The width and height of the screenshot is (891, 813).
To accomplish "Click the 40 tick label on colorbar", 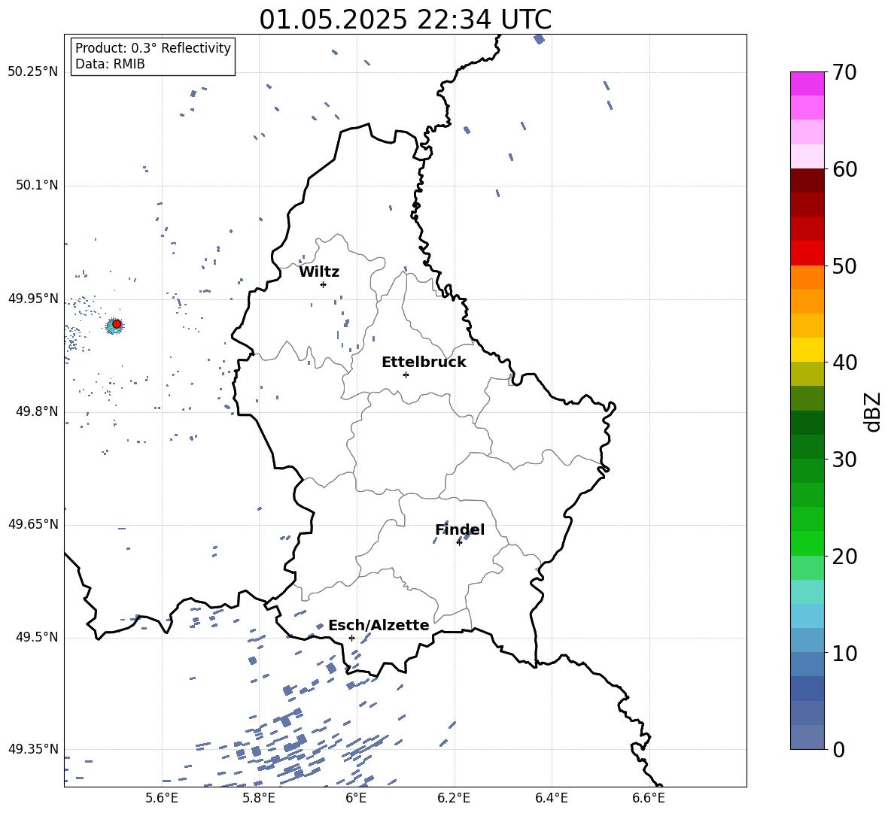I will [x=844, y=363].
